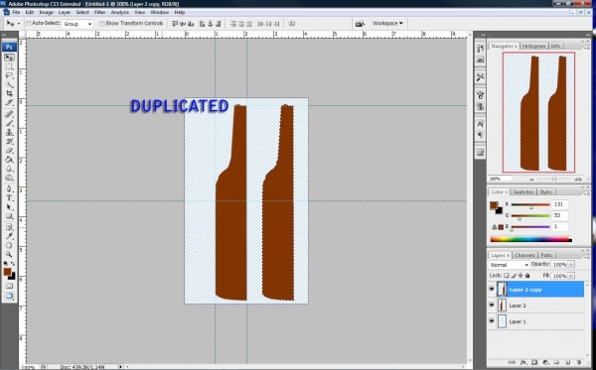The image size is (596, 370).
Task: Select the Zoom magnifier tool
Action: 10,254
